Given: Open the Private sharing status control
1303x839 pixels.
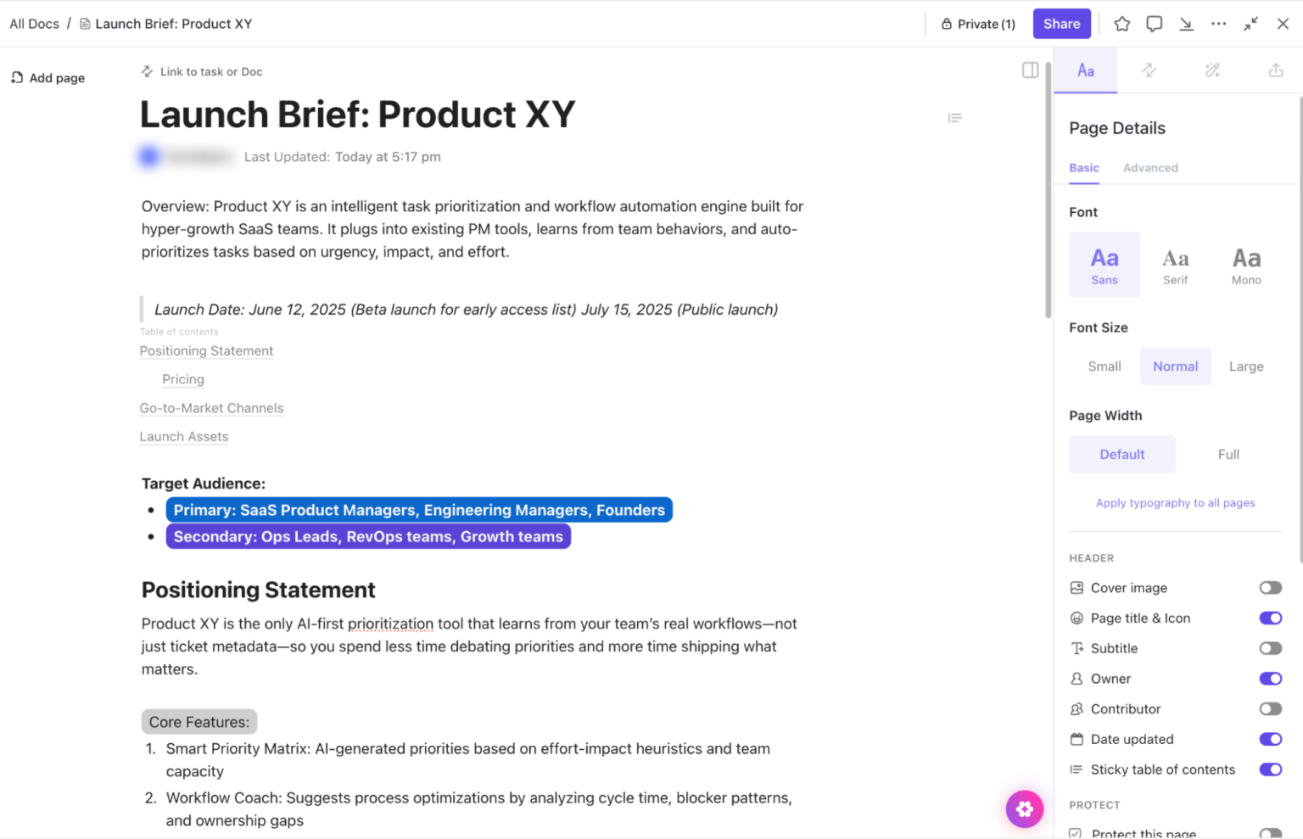Looking at the screenshot, I should [977, 24].
